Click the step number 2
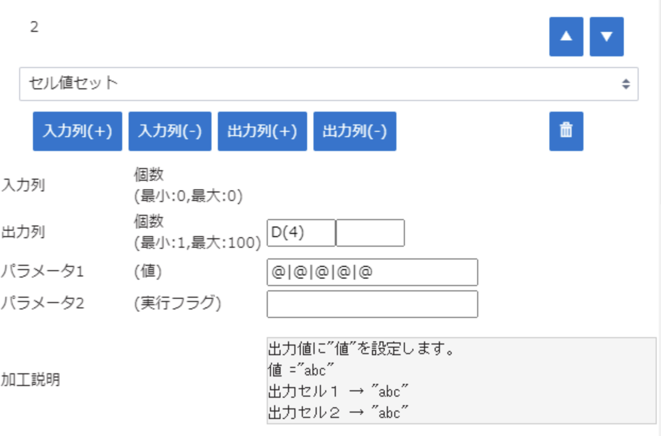The height and width of the screenshot is (436, 661). pyautogui.click(x=34, y=28)
